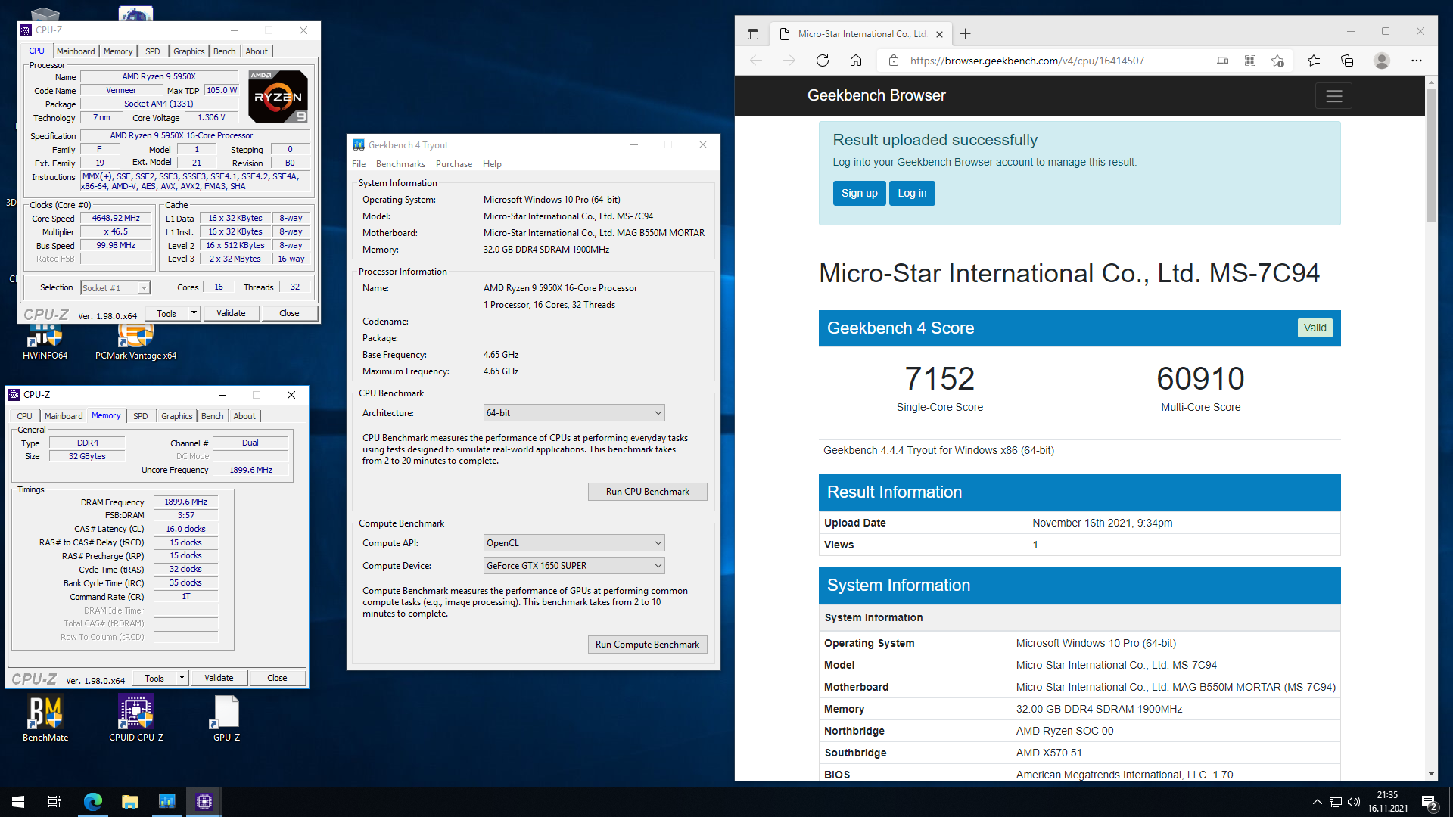
Task: Click the CPU-Z taskbar icon
Action: click(204, 802)
